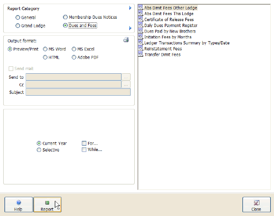274x216 pixels.
Task: Set output format to MS Excel
Action: click(74, 49)
